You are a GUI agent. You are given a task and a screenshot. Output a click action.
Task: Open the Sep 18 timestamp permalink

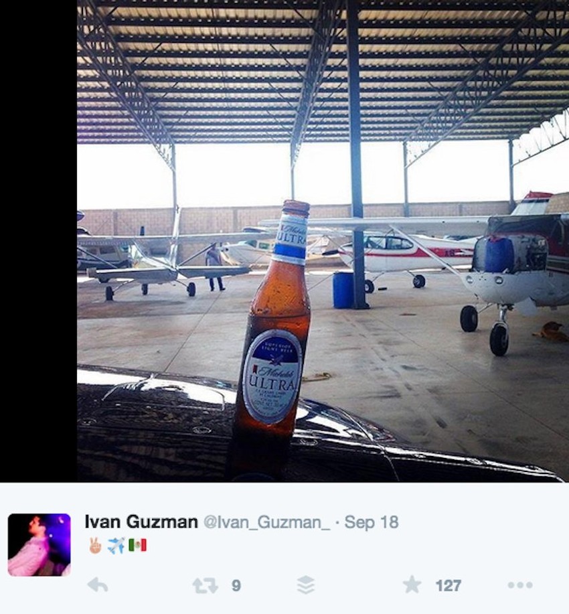click(x=372, y=522)
